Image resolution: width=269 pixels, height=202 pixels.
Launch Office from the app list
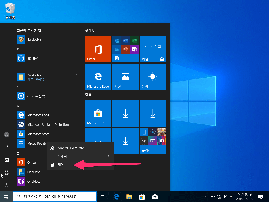pos(31,162)
